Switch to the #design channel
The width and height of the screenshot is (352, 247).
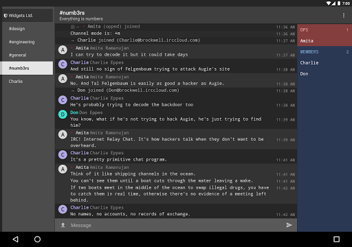[x=27, y=29]
